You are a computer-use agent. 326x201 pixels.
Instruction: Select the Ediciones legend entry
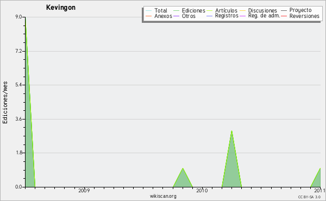pyautogui.click(x=193, y=11)
